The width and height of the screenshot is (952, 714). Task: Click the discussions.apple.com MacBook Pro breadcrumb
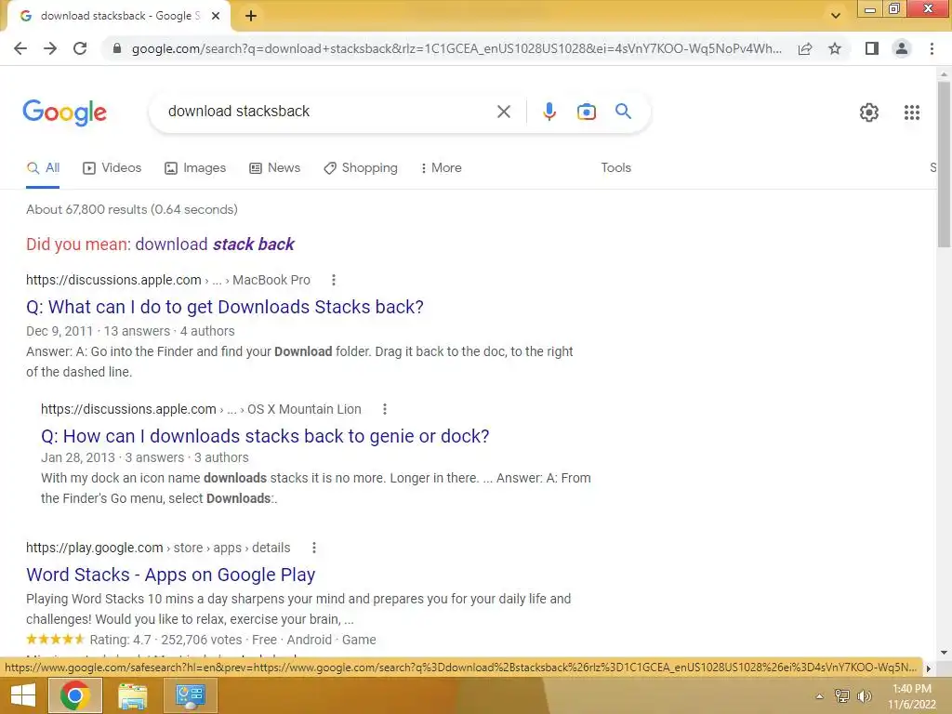168,280
